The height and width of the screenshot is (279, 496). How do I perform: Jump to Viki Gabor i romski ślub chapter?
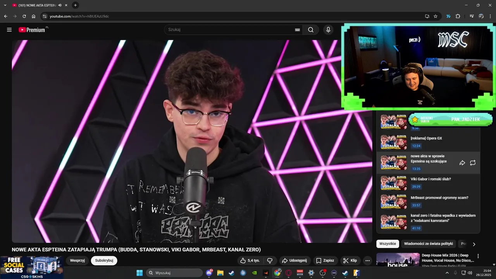pos(428,183)
